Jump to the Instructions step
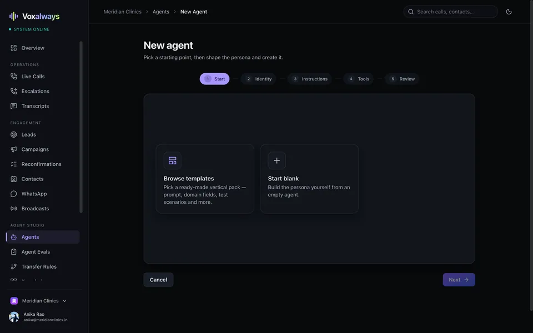533x333 pixels. (x=310, y=79)
